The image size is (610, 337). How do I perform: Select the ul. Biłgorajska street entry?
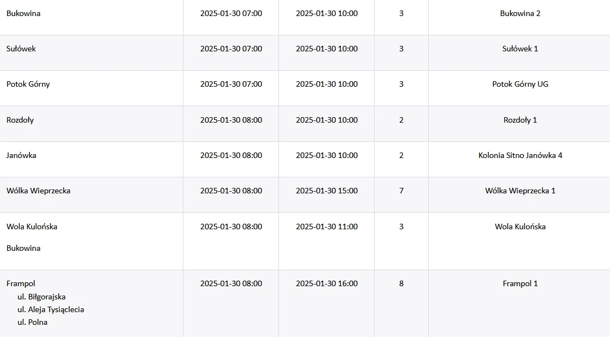click(41, 297)
